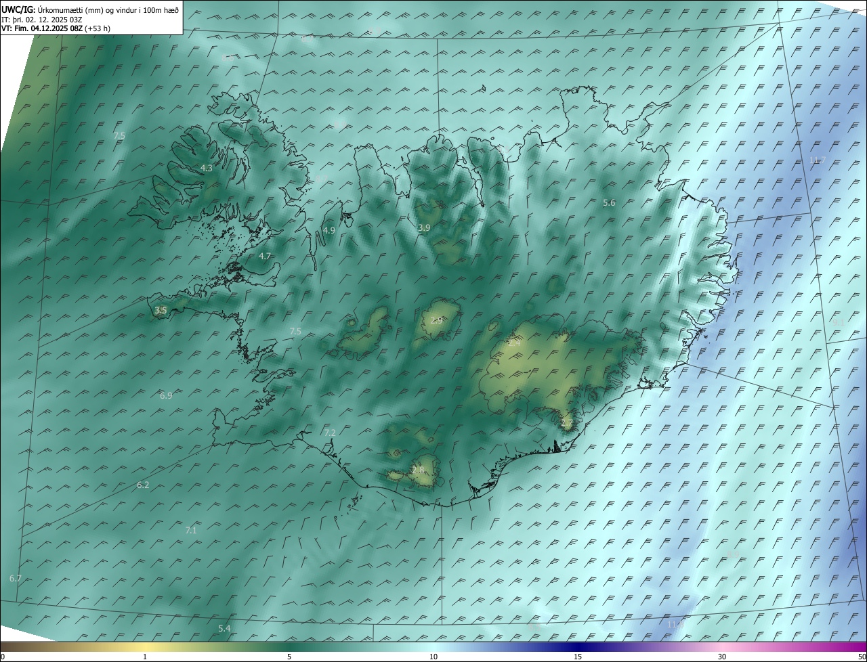The height and width of the screenshot is (662, 867).
Task: Click the 2.7 value on the southeast glacier
Action: click(x=567, y=423)
